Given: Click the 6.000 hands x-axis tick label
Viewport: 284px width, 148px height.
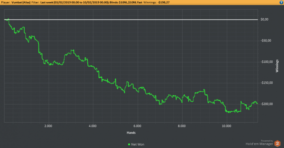Looking at the screenshot, I should pyautogui.click(x=137, y=126).
